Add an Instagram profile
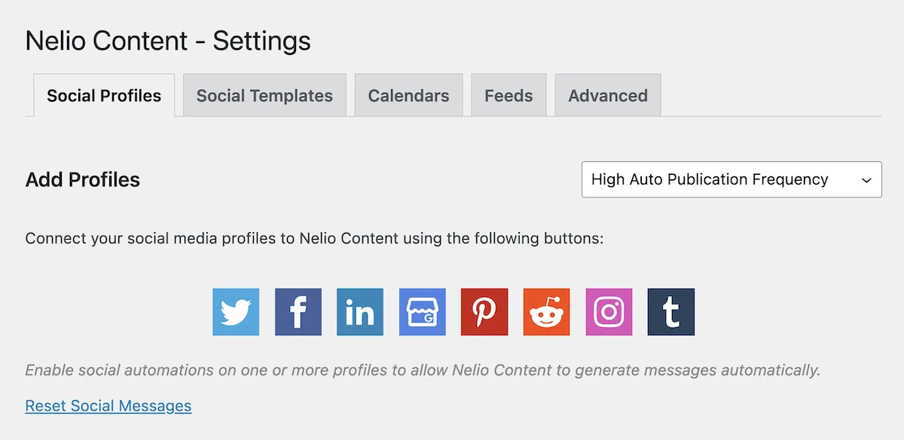This screenshot has width=904, height=440. (x=609, y=312)
